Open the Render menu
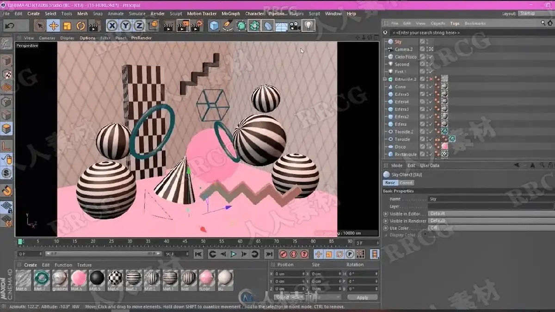This screenshot has width=555, height=312. click(158, 14)
